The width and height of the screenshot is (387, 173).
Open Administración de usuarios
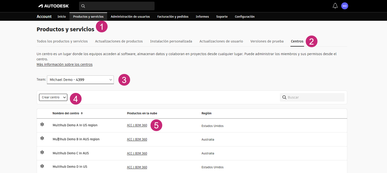pos(130,17)
